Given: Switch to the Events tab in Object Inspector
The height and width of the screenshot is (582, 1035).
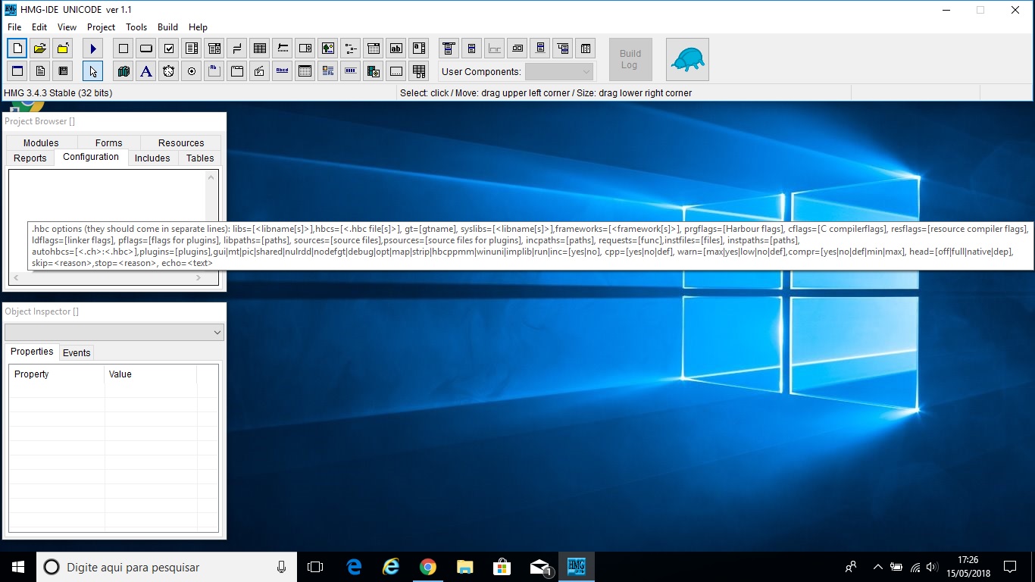Looking at the screenshot, I should pos(77,352).
